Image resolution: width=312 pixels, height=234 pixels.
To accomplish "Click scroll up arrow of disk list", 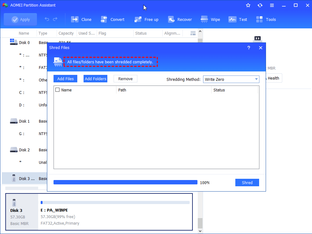I will (200, 31).
